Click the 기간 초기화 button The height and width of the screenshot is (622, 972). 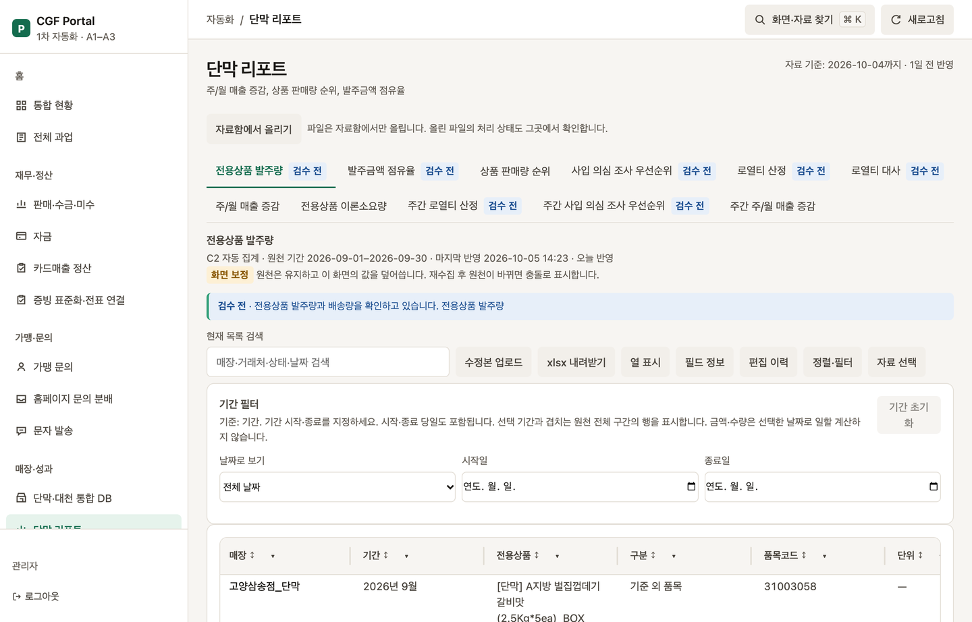909,415
